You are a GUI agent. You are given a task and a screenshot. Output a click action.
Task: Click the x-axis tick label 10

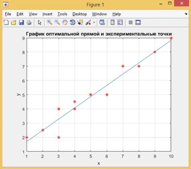(x=171, y=156)
